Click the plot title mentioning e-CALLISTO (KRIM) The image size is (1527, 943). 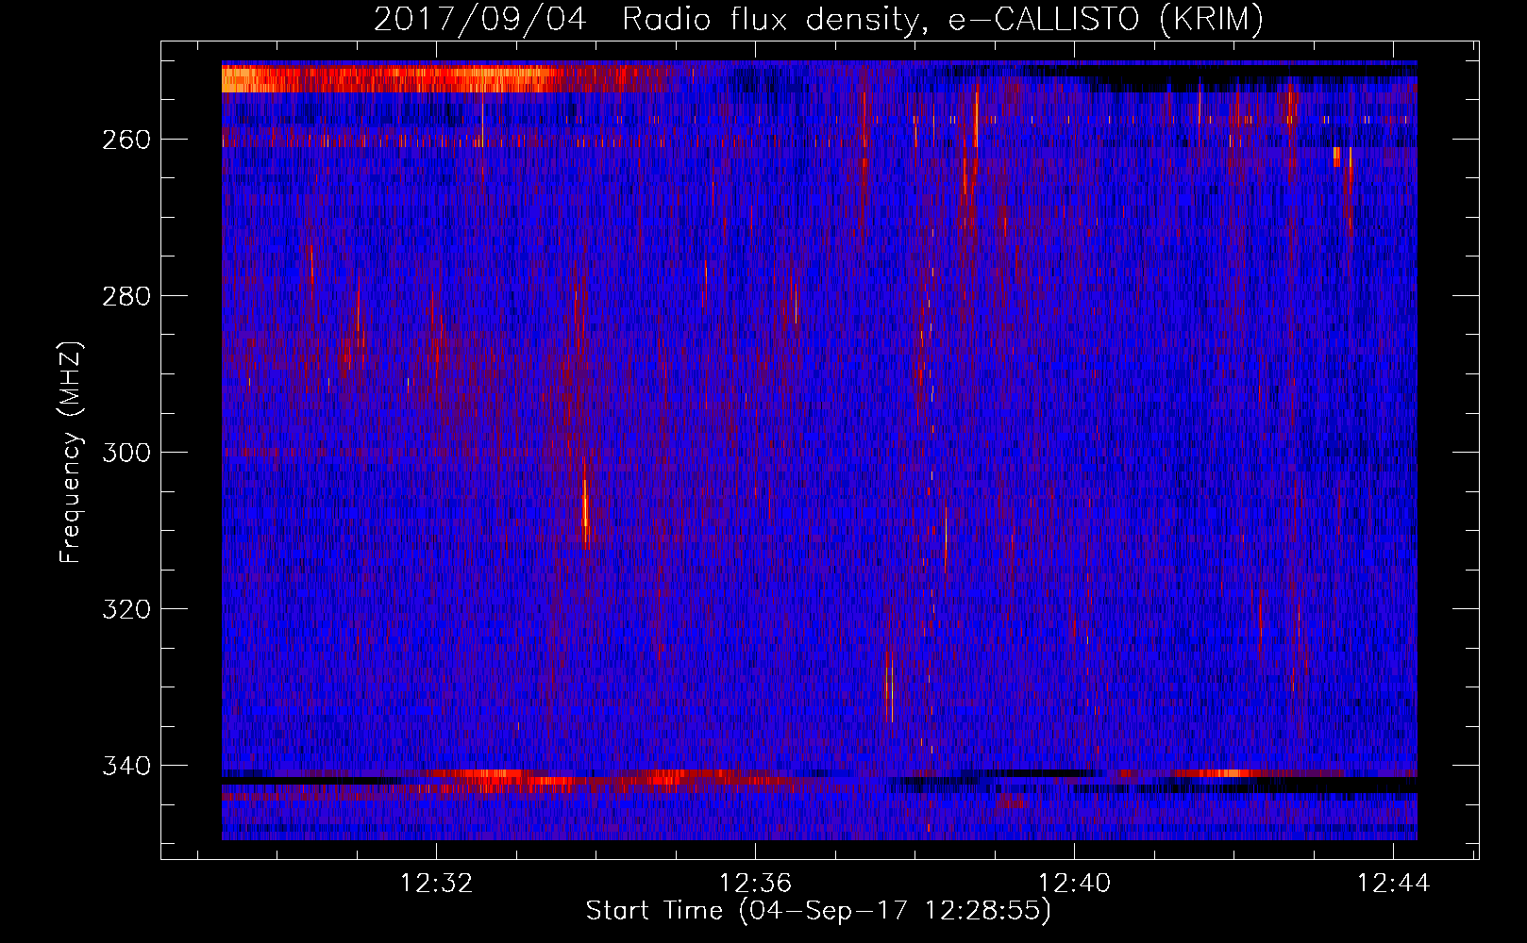tap(818, 20)
